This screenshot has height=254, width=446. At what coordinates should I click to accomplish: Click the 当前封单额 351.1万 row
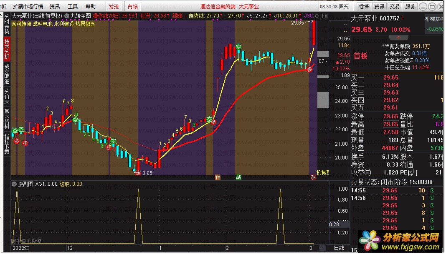(x=405, y=46)
